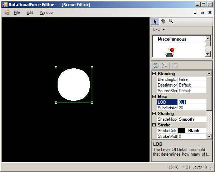Click the app icon in menu bar
The width and height of the screenshot is (215, 172).
pyautogui.click(x=7, y=12)
